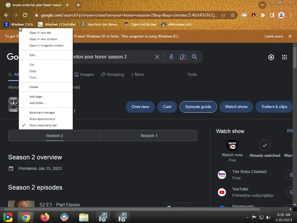297x223 pixels.
Task: Toggle Show apps shortcut option
Action: pyautogui.click(x=46, y=119)
